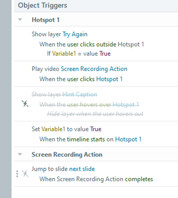Select the Hotspot 1 group header
Viewport: 178px width, 198px height.
click(46, 20)
